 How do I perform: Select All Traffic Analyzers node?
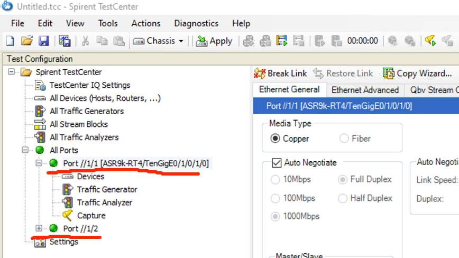click(x=84, y=137)
